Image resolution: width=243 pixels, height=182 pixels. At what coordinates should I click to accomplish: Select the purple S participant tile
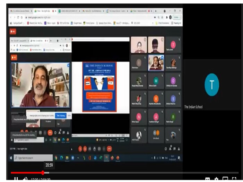(173, 99)
